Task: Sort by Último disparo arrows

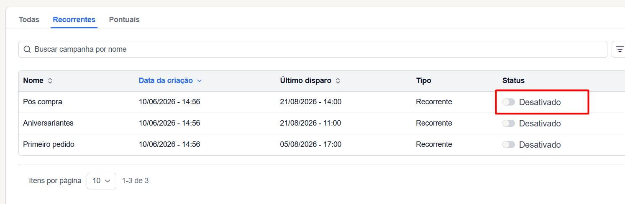Action: (338, 81)
